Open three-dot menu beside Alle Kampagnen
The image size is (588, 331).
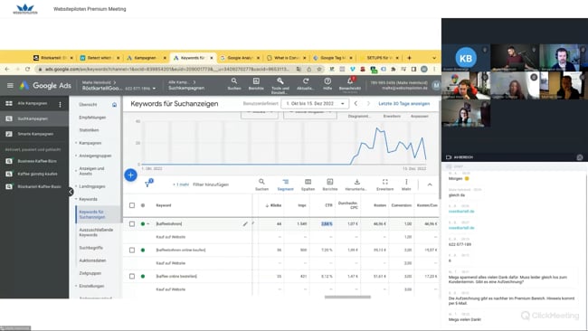click(60, 104)
